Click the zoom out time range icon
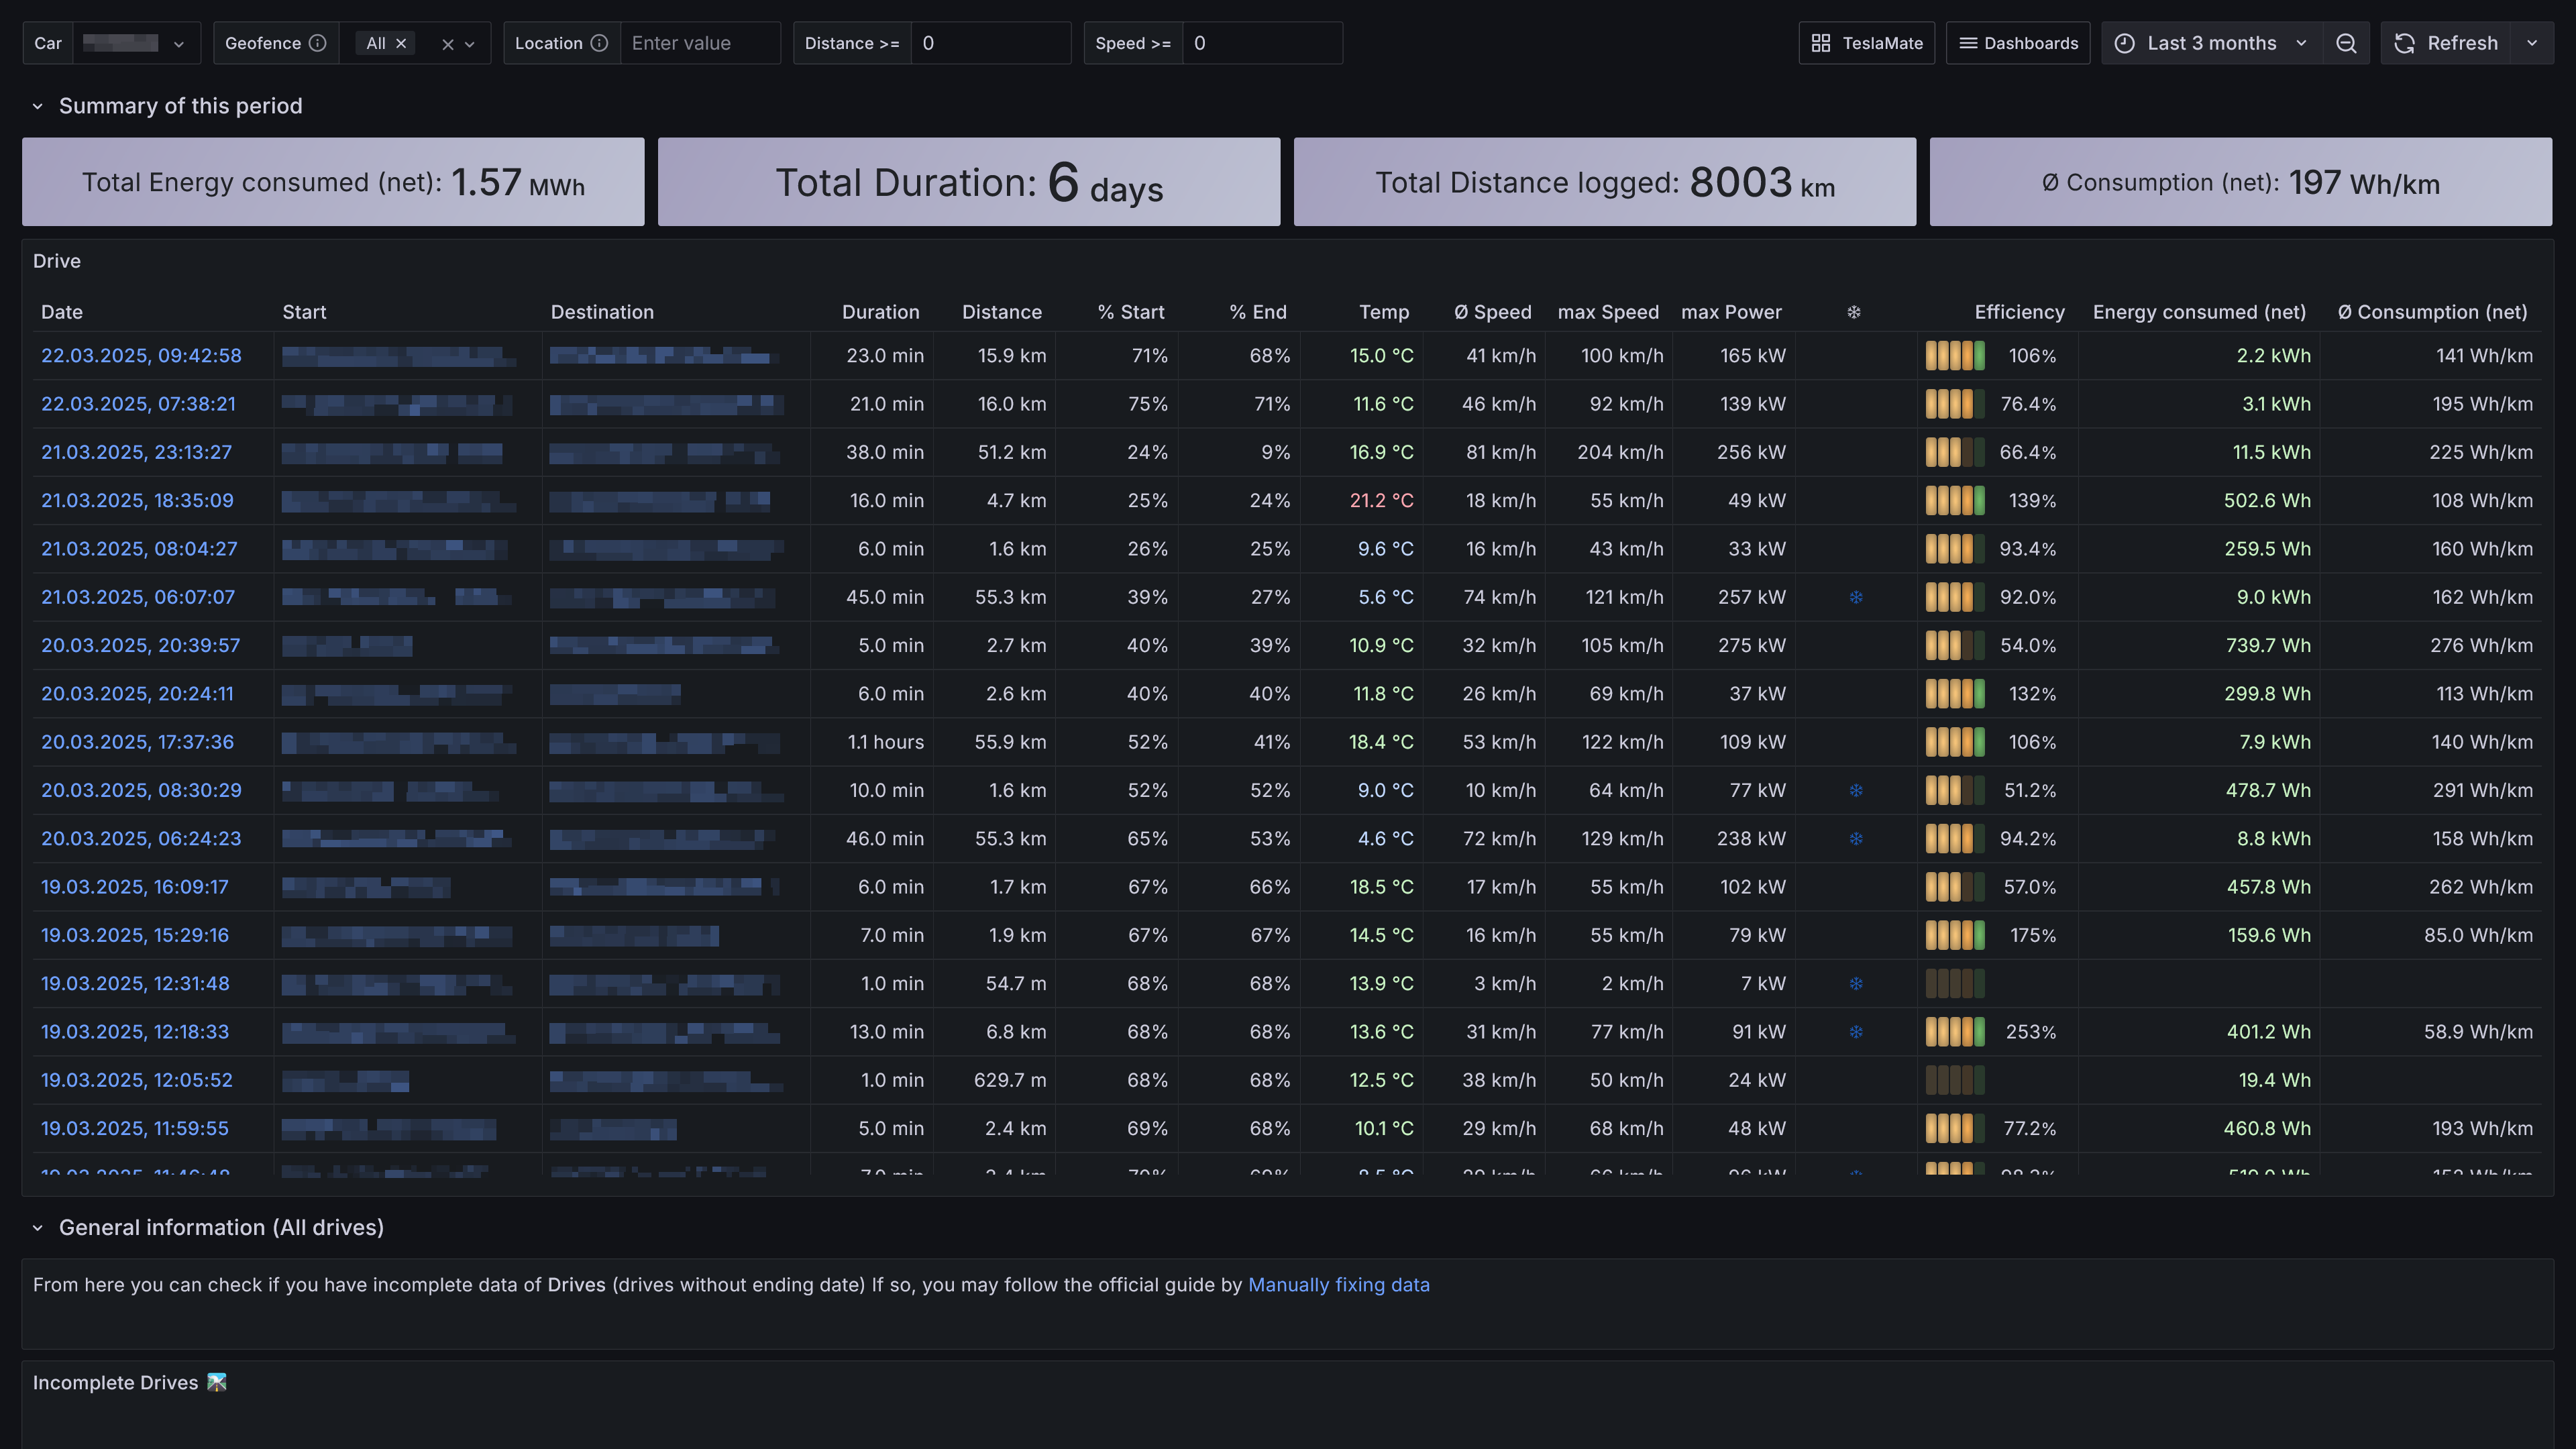 [x=2346, y=43]
